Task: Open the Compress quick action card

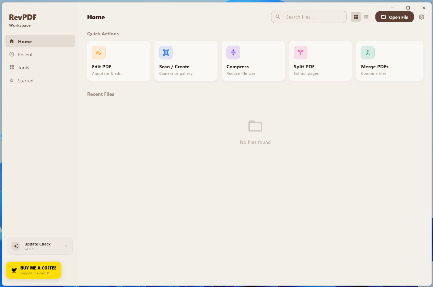Action: pyautogui.click(x=253, y=61)
